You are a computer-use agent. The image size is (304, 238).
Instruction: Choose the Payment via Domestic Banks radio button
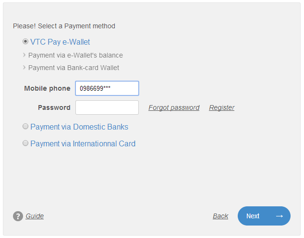(25, 126)
